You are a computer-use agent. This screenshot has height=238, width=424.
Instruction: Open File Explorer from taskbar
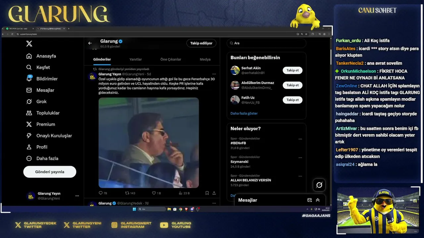pos(169,209)
